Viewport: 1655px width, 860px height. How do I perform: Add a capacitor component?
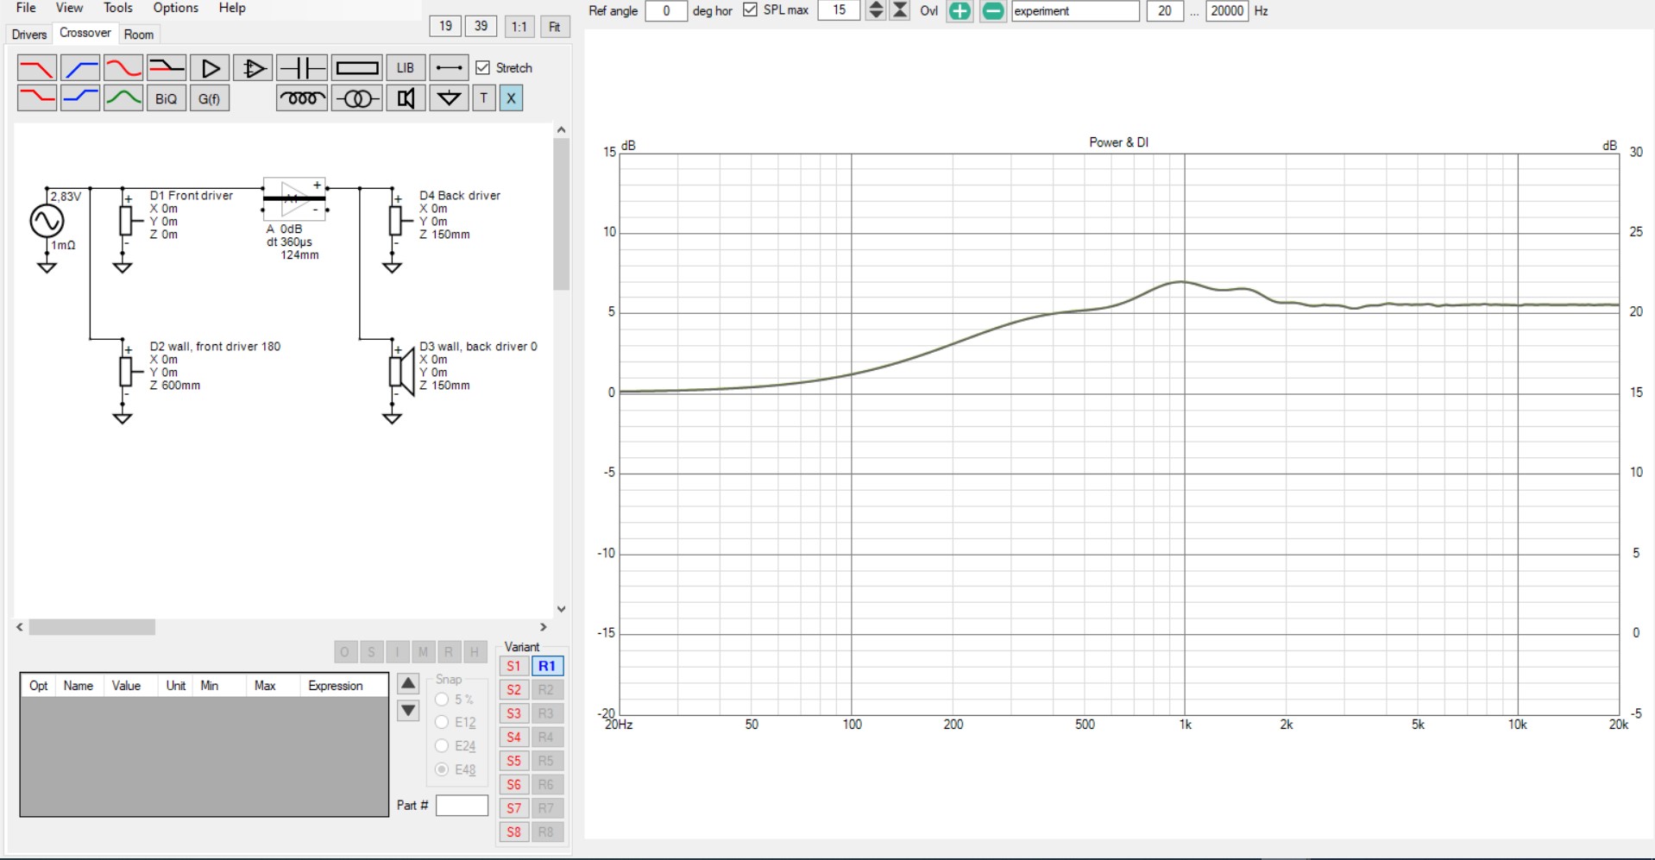(302, 67)
